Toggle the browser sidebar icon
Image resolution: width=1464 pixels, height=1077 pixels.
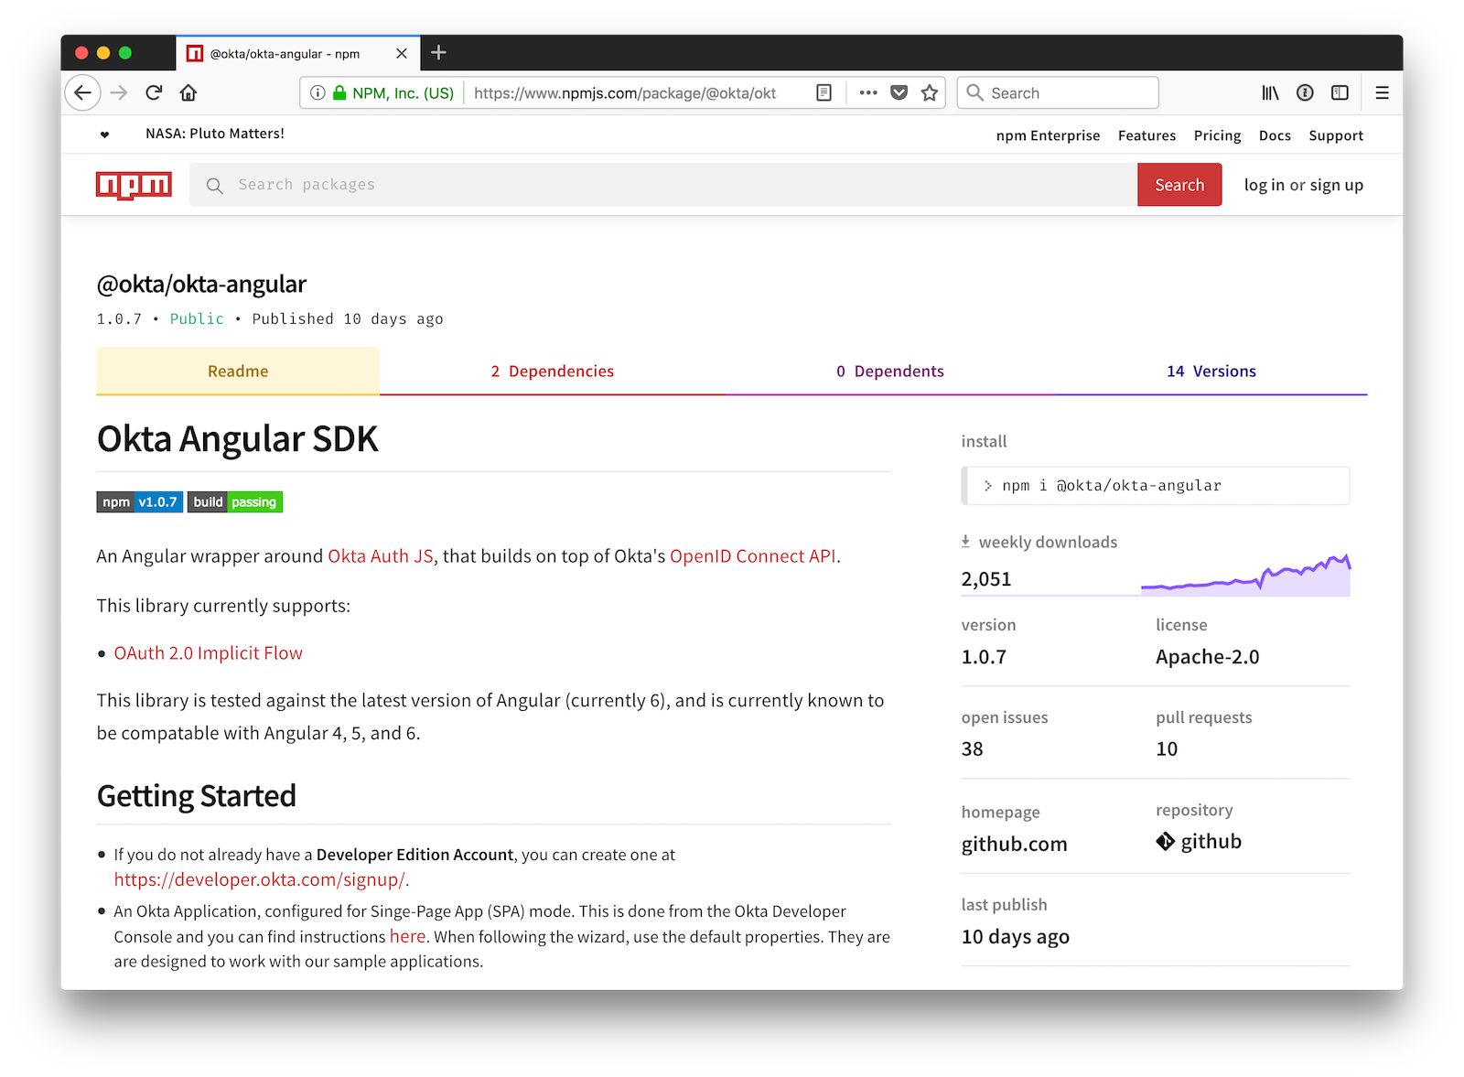tap(1340, 92)
